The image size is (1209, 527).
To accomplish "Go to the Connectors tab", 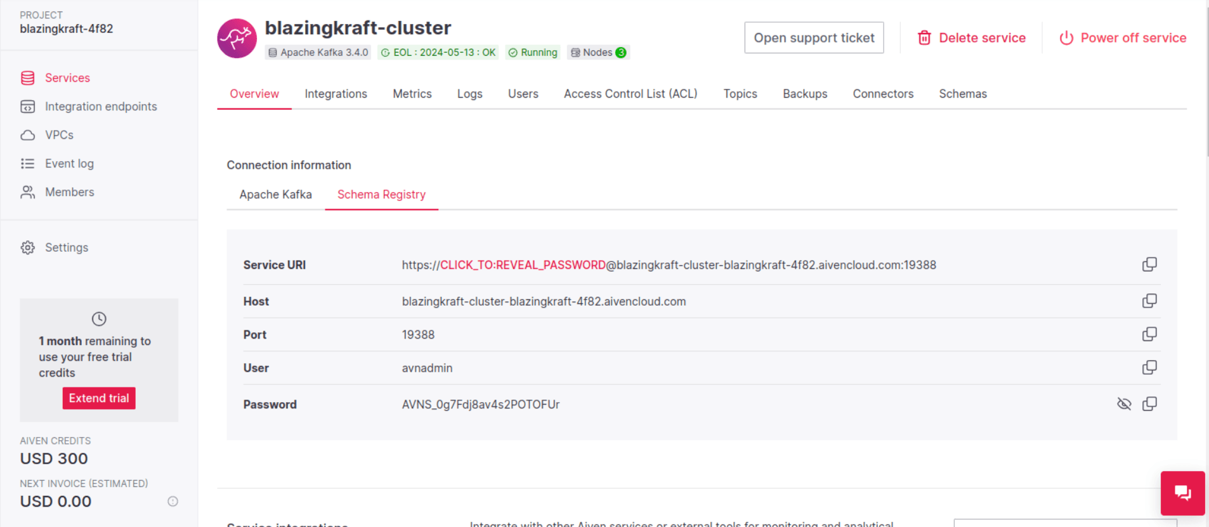I will pos(883,94).
